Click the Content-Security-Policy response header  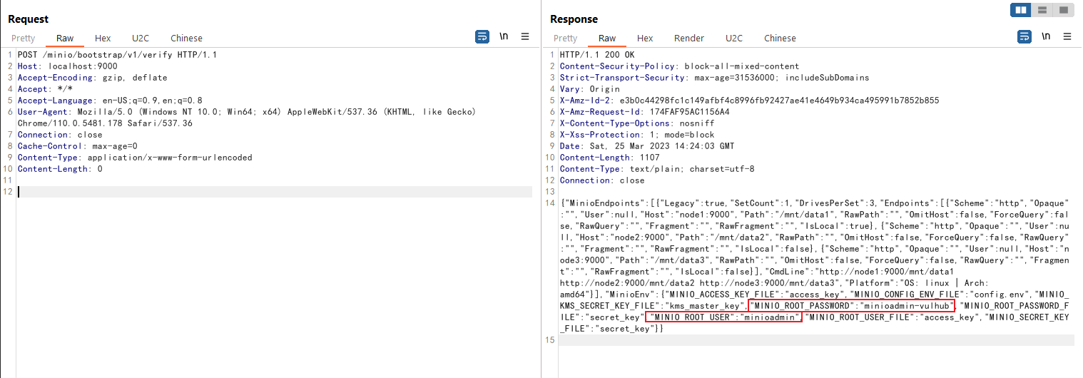(679, 66)
